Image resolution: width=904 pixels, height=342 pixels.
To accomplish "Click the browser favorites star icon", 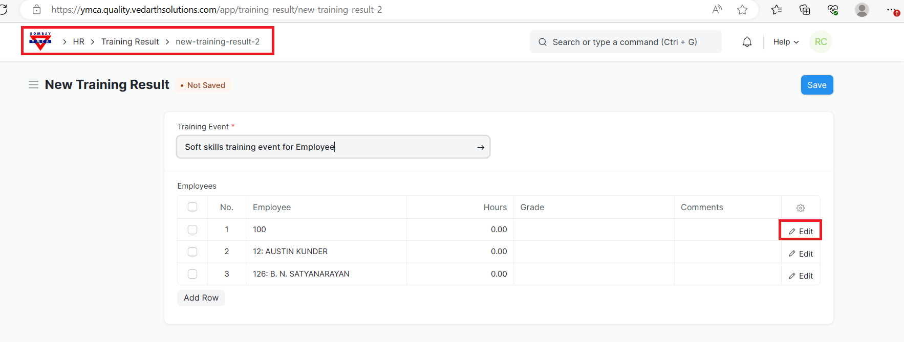I will (742, 10).
